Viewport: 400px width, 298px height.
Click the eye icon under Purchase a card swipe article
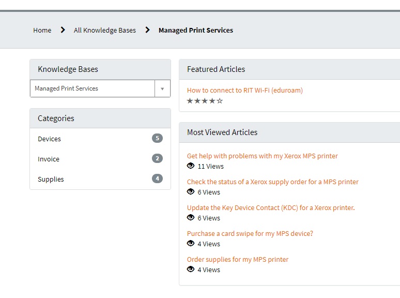coord(191,244)
